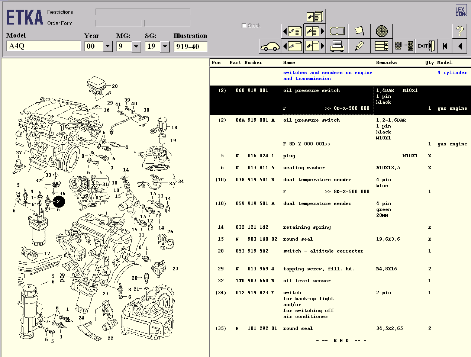Open the vehicle selection car icon

pos(270,46)
